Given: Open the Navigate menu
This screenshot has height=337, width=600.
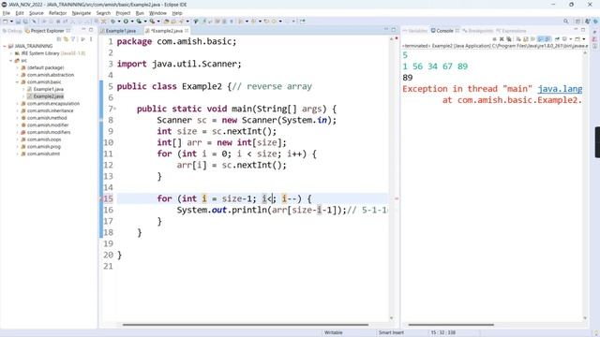Looking at the screenshot, I should (82, 13).
